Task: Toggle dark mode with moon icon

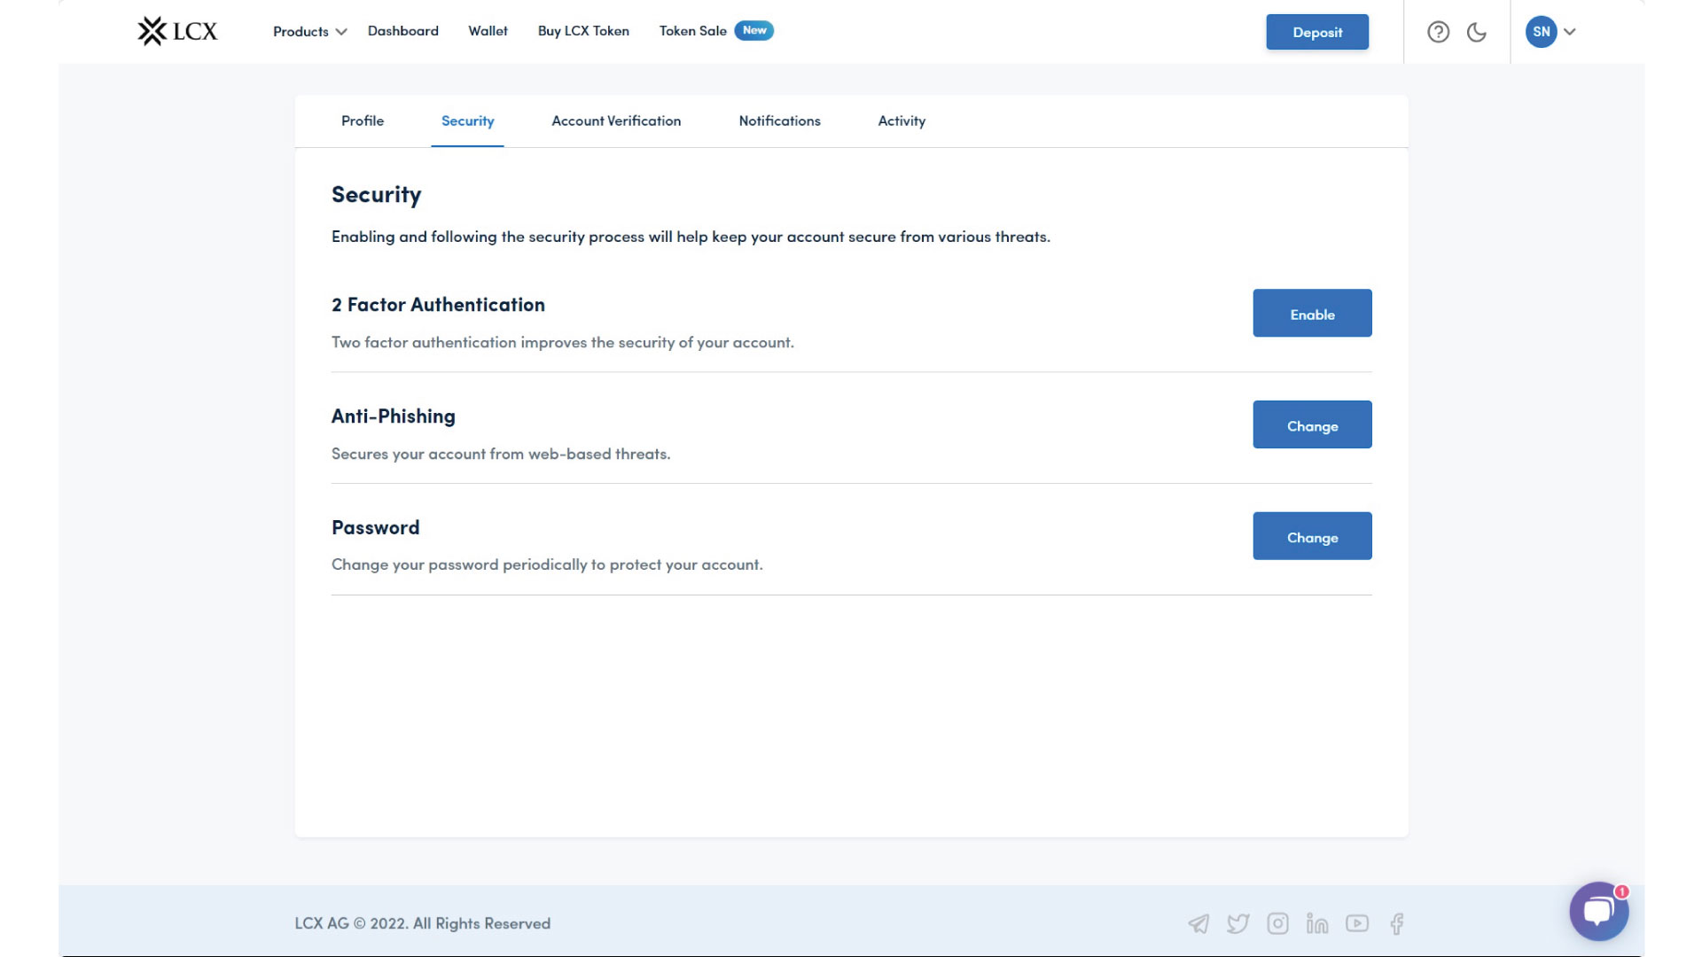Action: click(x=1477, y=32)
